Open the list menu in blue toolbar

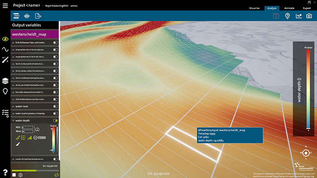coord(16,16)
